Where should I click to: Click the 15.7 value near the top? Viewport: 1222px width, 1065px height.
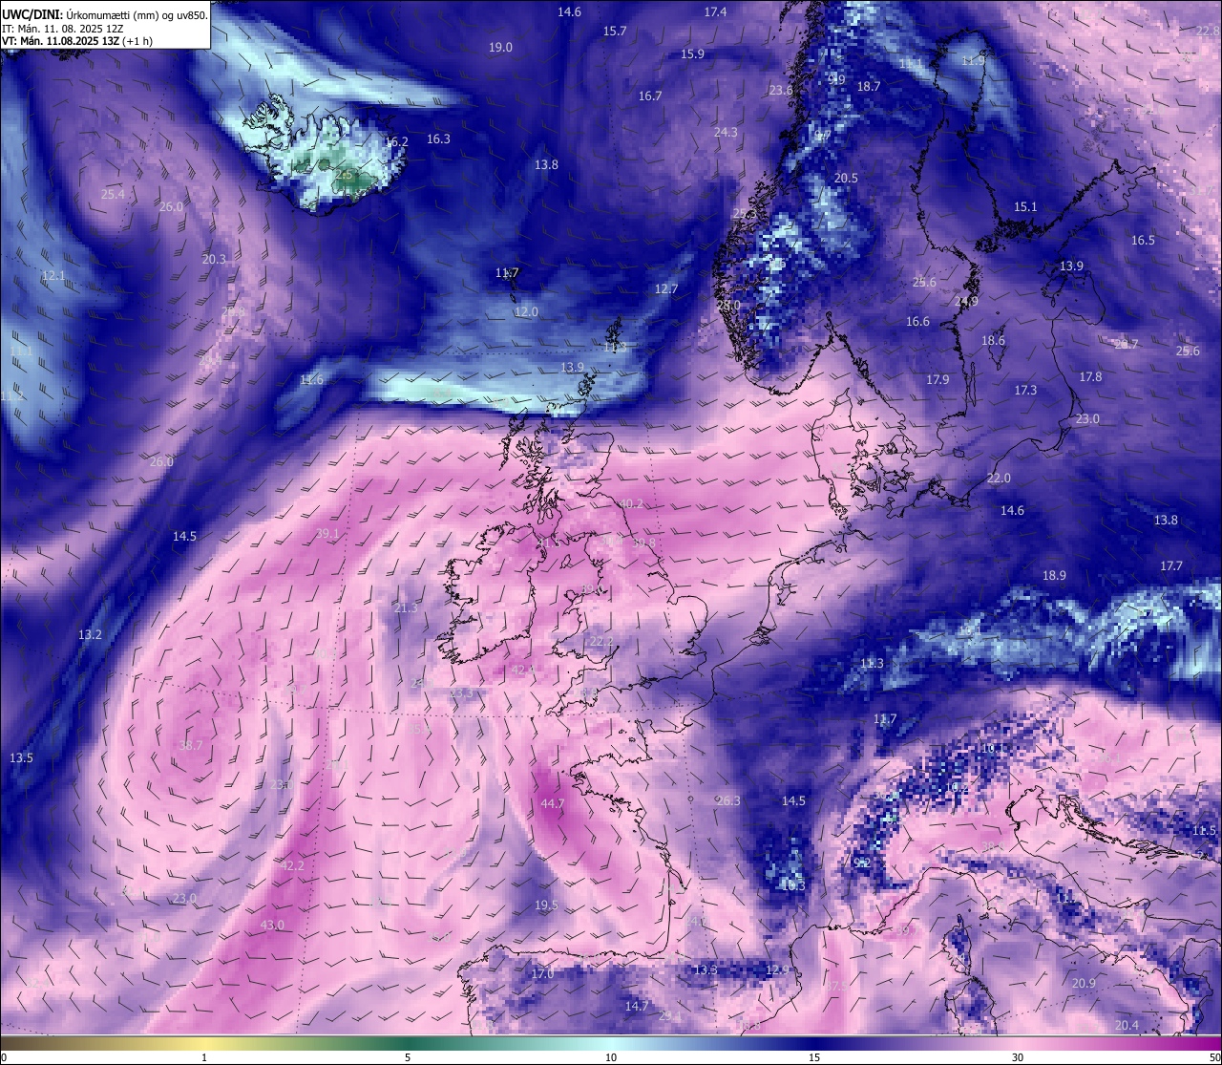[x=615, y=32]
